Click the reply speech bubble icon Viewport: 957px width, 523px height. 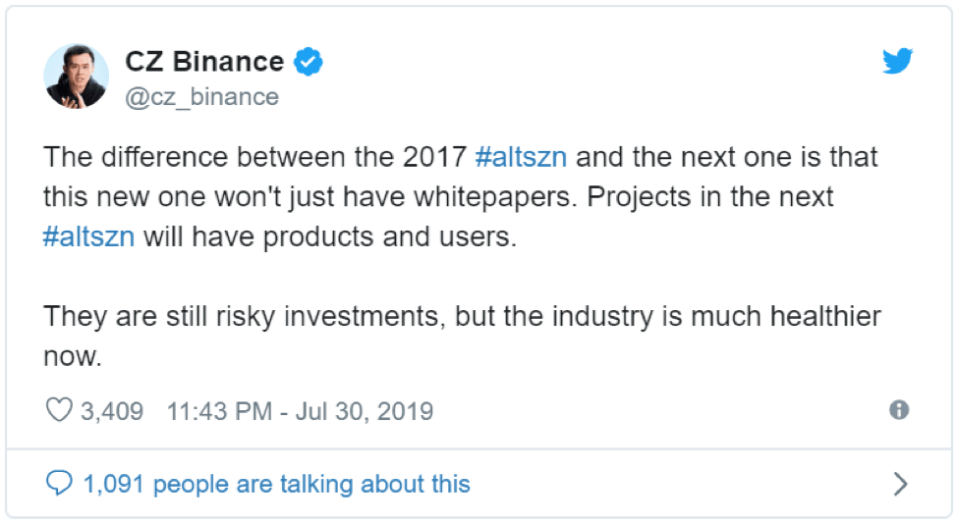[x=59, y=484]
